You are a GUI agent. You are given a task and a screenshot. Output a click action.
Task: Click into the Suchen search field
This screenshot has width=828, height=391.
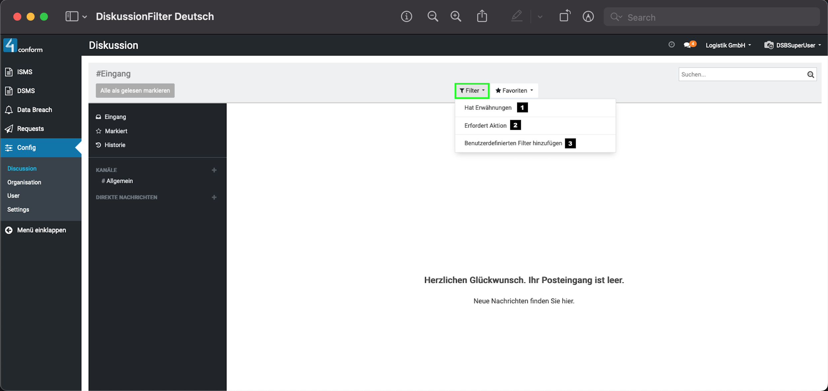(x=741, y=75)
